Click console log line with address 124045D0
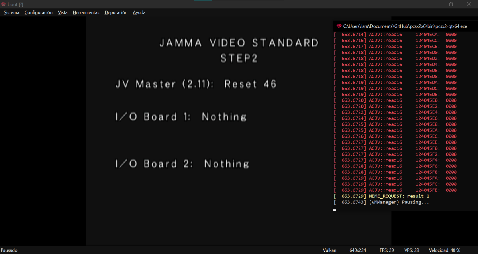478x254 pixels. pyautogui.click(x=396, y=53)
